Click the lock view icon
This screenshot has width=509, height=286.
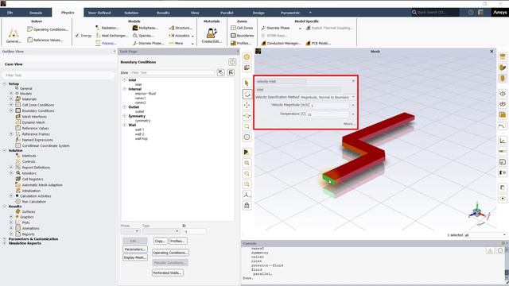pyautogui.click(x=247, y=205)
